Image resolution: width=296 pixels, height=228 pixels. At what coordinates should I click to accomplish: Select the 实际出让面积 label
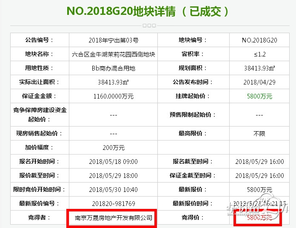point(40,82)
